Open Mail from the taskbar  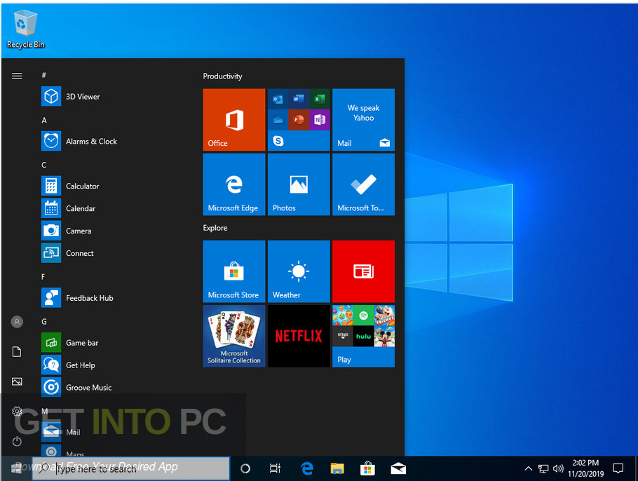(x=398, y=468)
